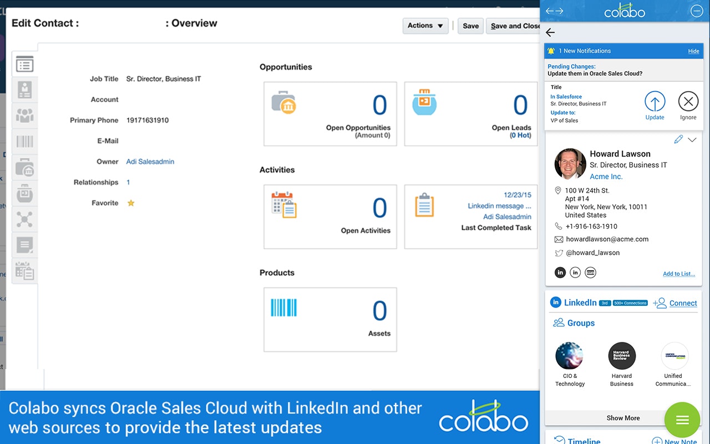Open the Open Activities count 0
Viewport: 710px width, 444px height.
(379, 208)
